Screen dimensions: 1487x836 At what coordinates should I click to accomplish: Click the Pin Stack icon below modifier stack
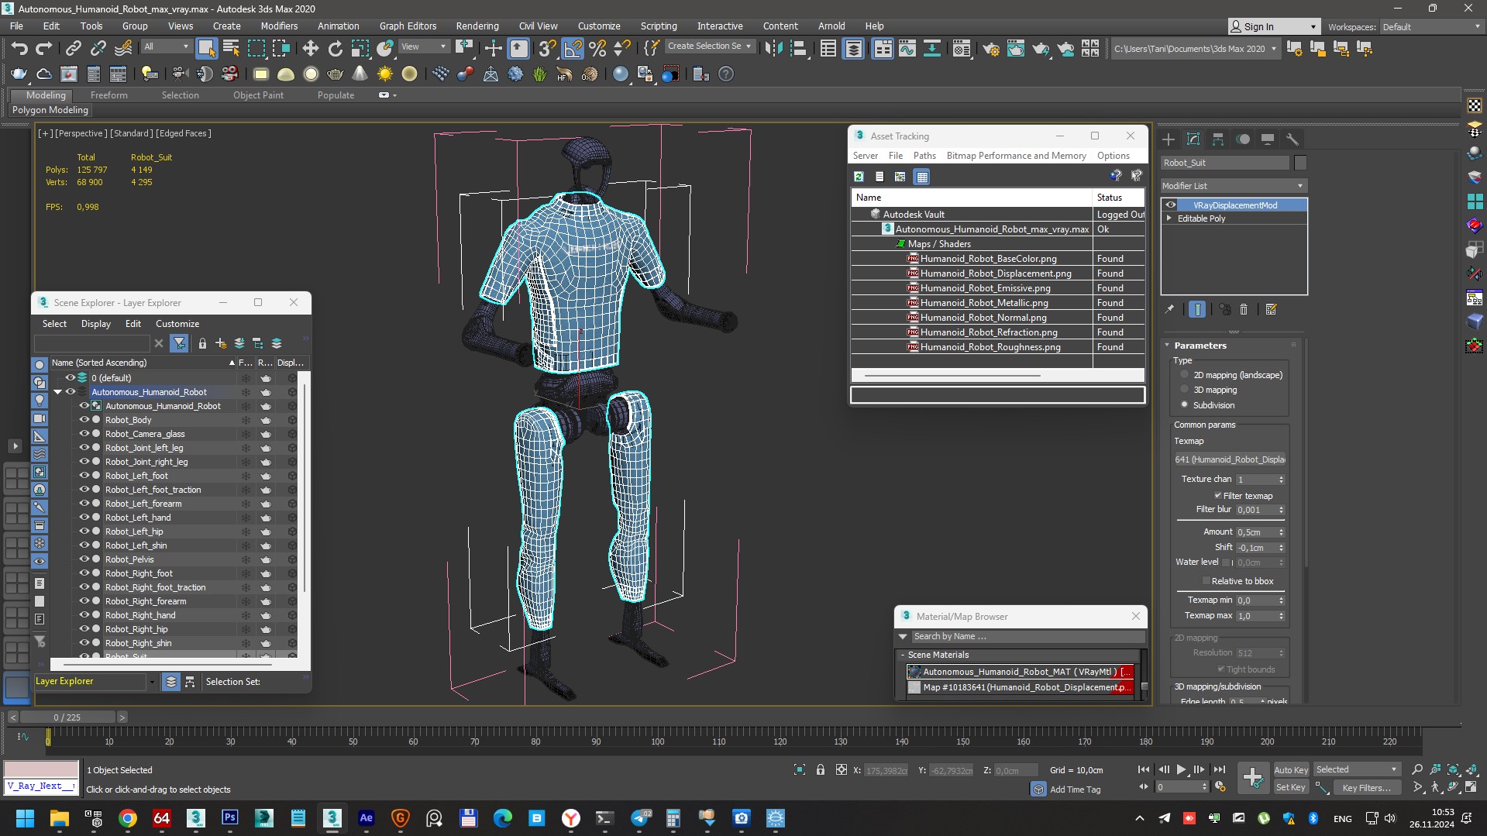[1169, 309]
